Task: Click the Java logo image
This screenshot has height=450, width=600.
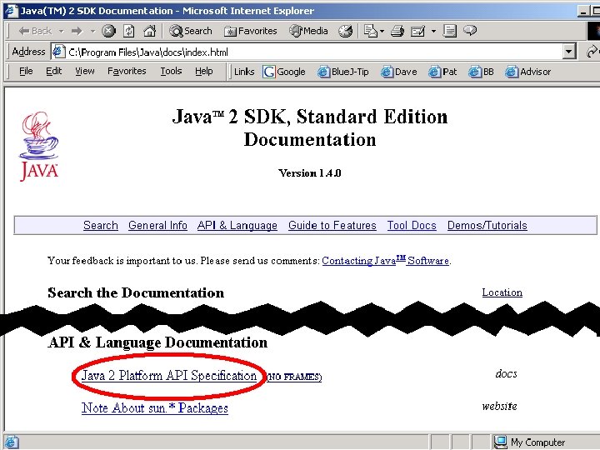Action: click(39, 146)
